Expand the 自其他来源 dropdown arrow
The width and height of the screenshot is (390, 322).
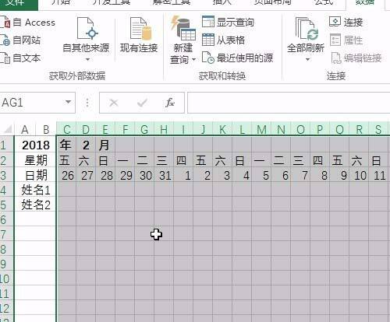pos(87,60)
